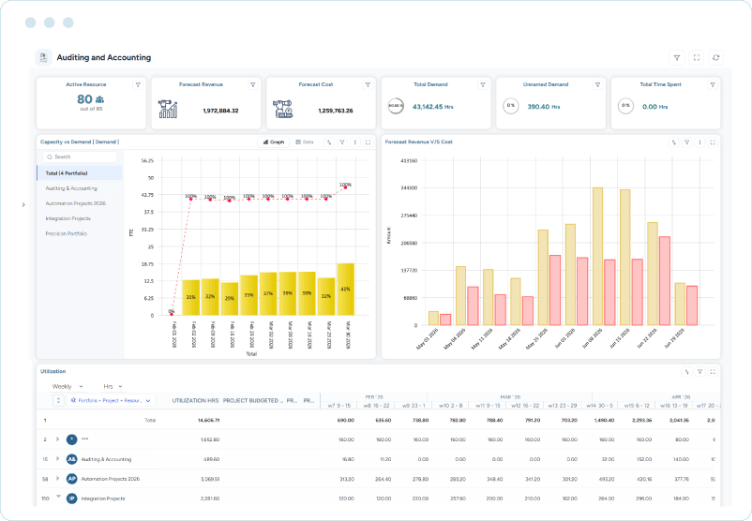Click the 5,069.51 utilization hours cell
The height and width of the screenshot is (521, 752).
[210, 479]
